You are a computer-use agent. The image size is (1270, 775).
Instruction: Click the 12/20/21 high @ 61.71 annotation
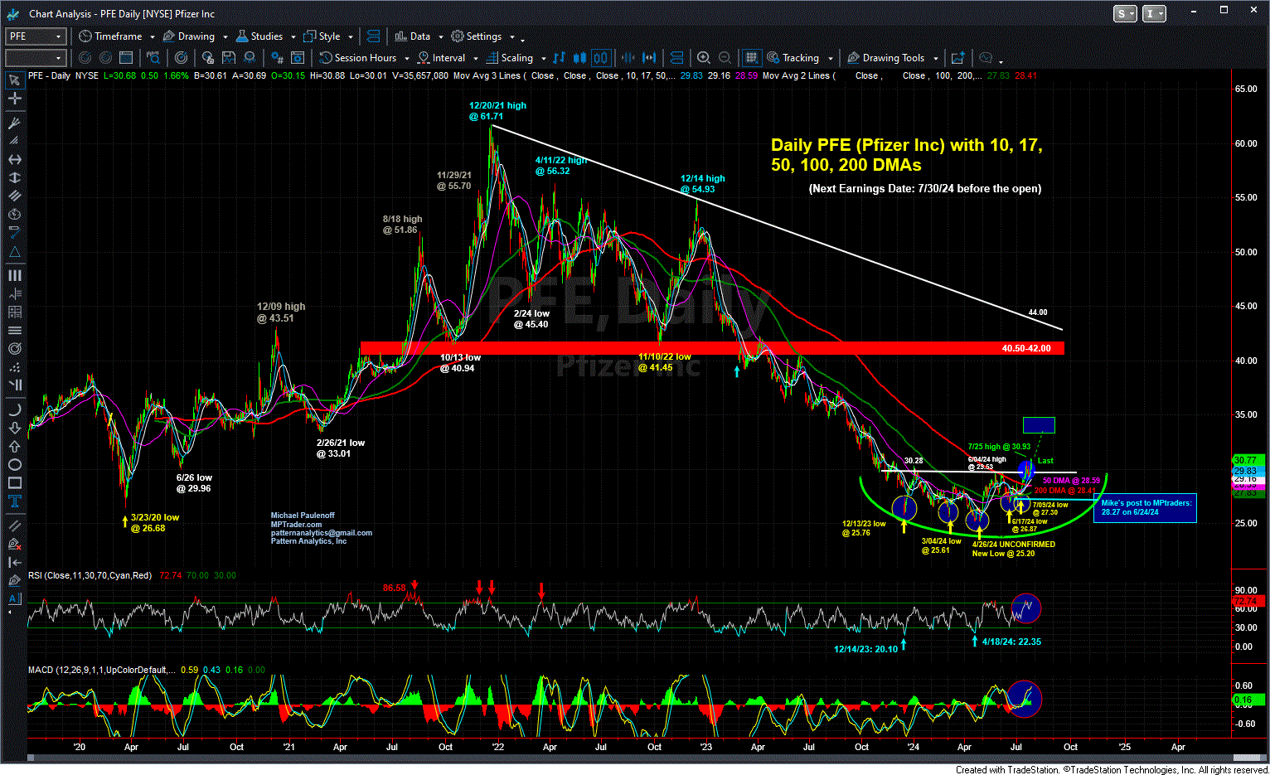[x=497, y=111]
